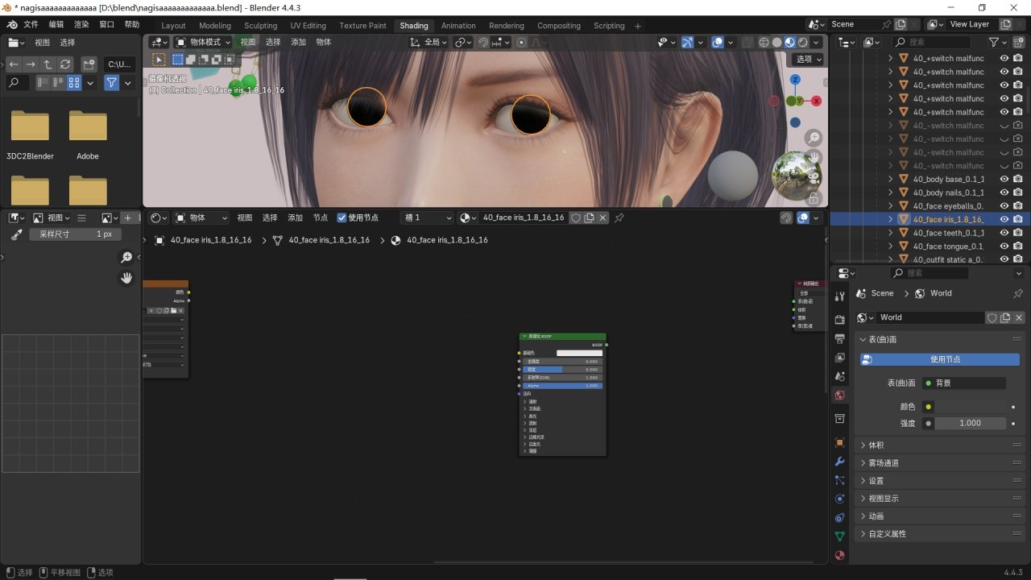Pin the node editor material
Viewport: 1031px width, 580px height.
coord(619,217)
